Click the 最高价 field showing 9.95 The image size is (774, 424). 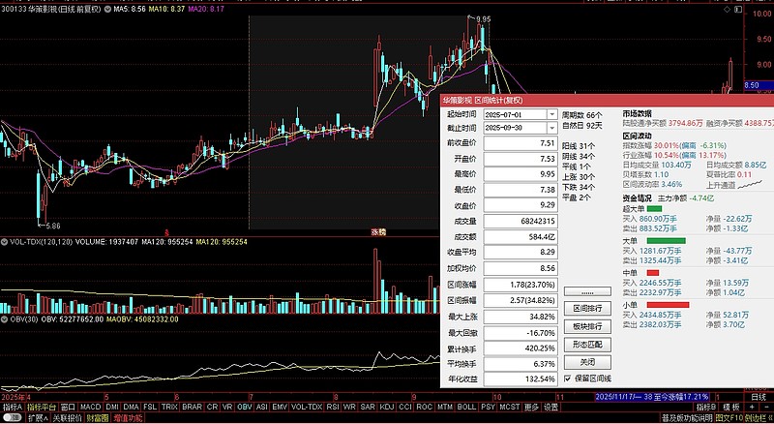521,174
